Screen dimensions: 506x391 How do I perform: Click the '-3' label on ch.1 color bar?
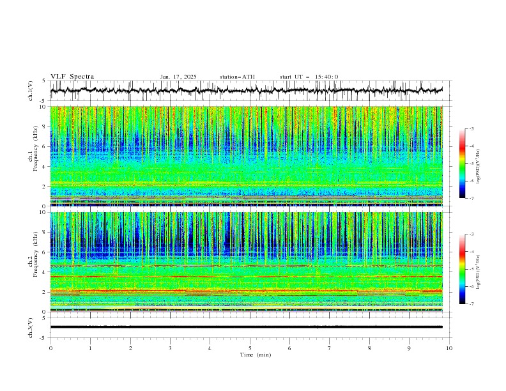click(471, 128)
